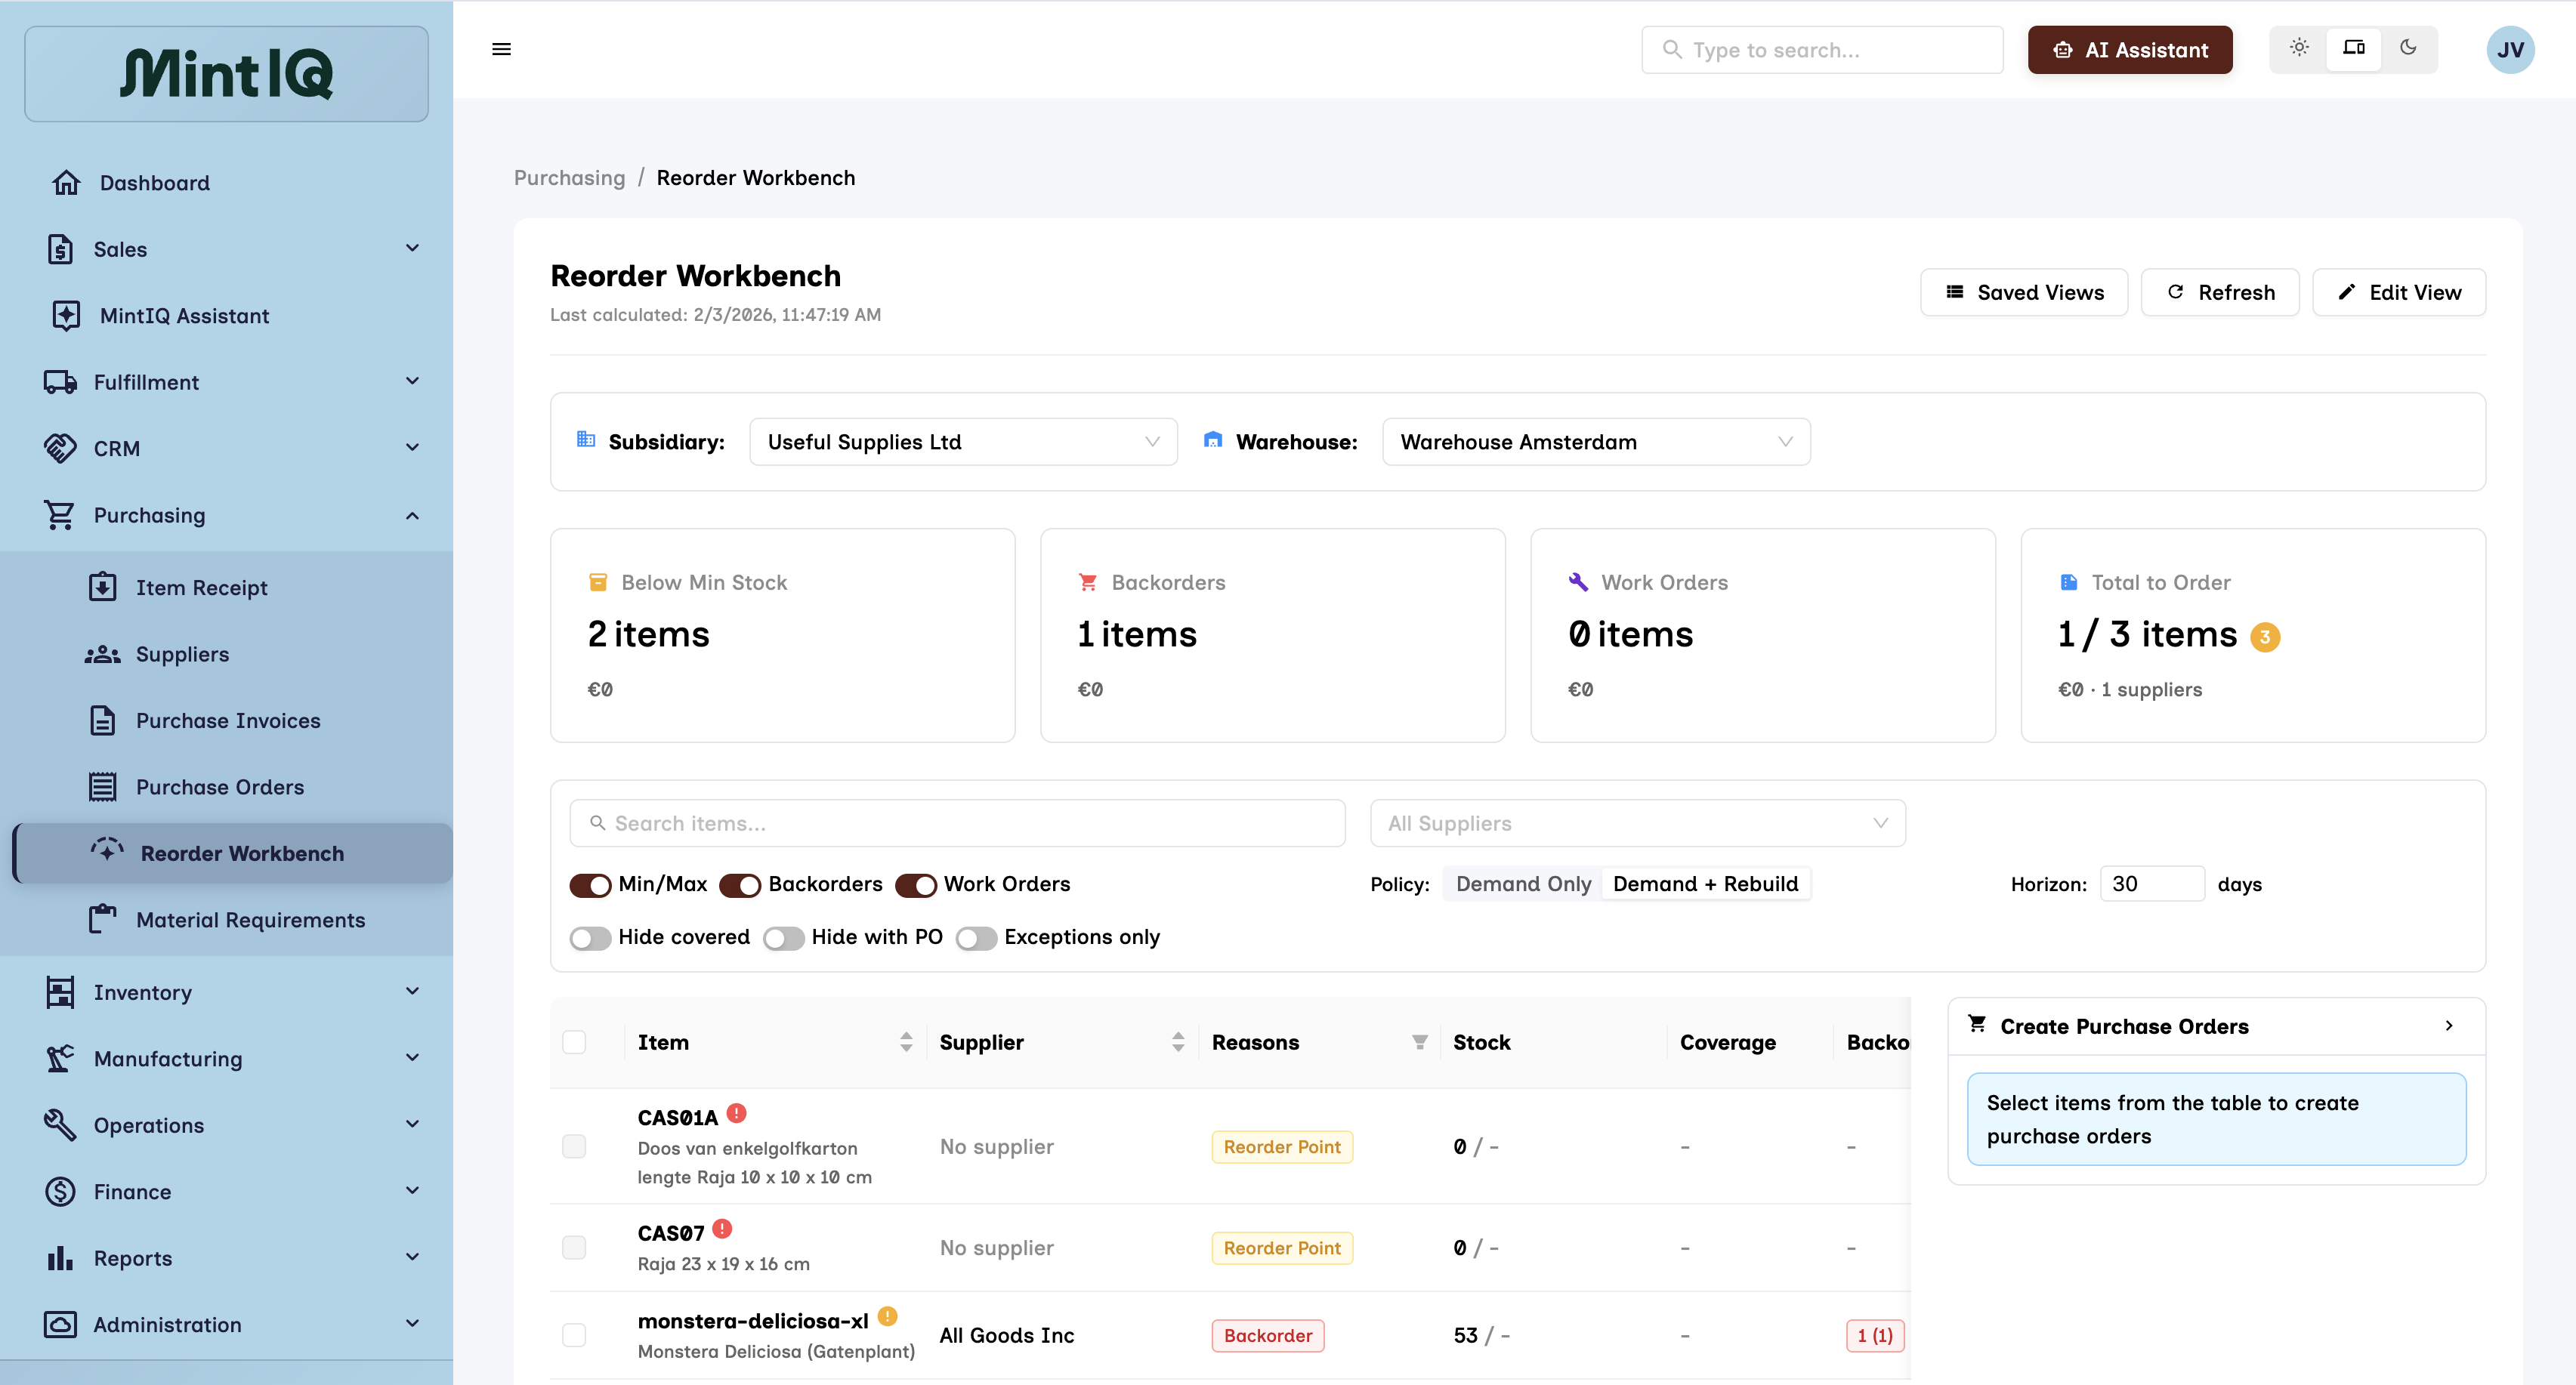The height and width of the screenshot is (1385, 2576).
Task: Select Demand Only policy option
Action: 1523,884
